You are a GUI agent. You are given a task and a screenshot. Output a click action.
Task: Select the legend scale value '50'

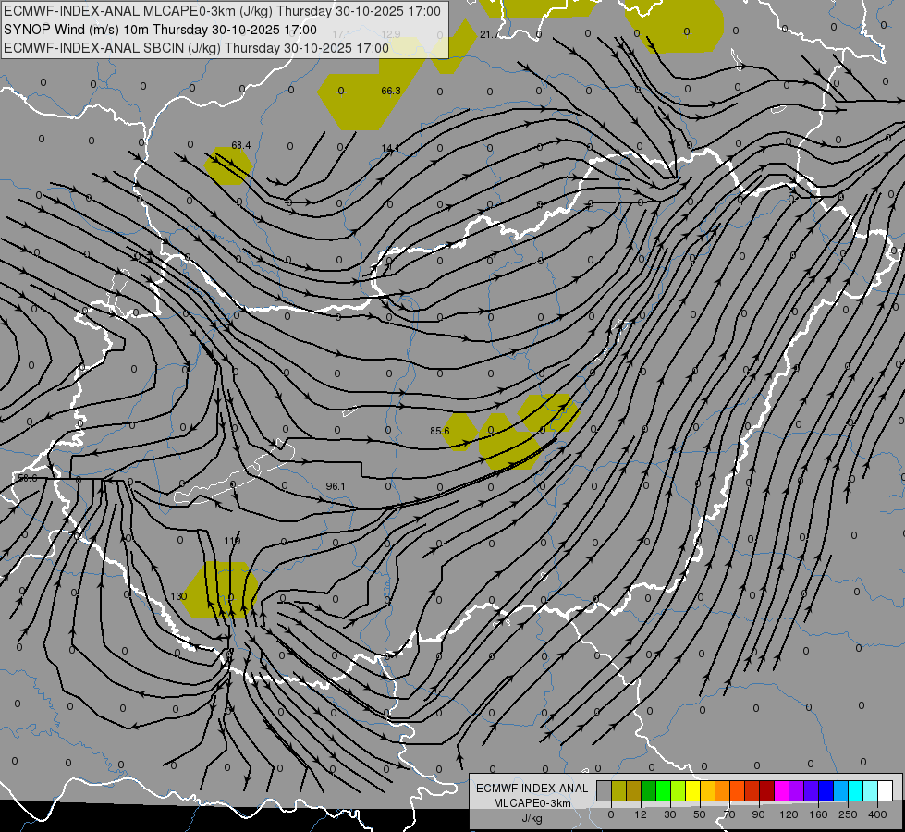click(700, 814)
